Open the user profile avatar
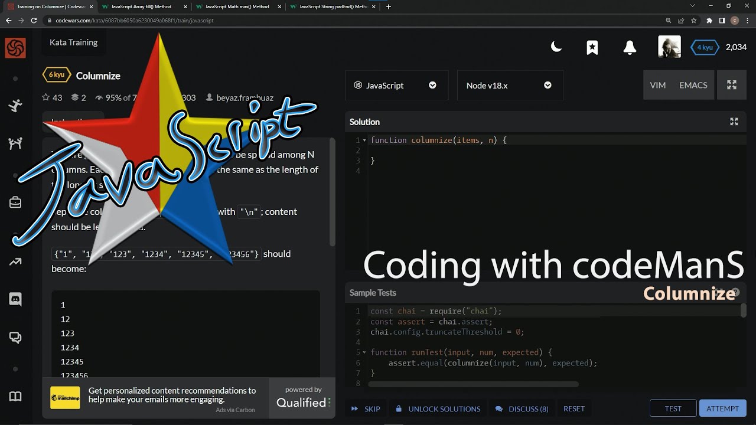Image resolution: width=756 pixels, height=425 pixels. [x=669, y=47]
